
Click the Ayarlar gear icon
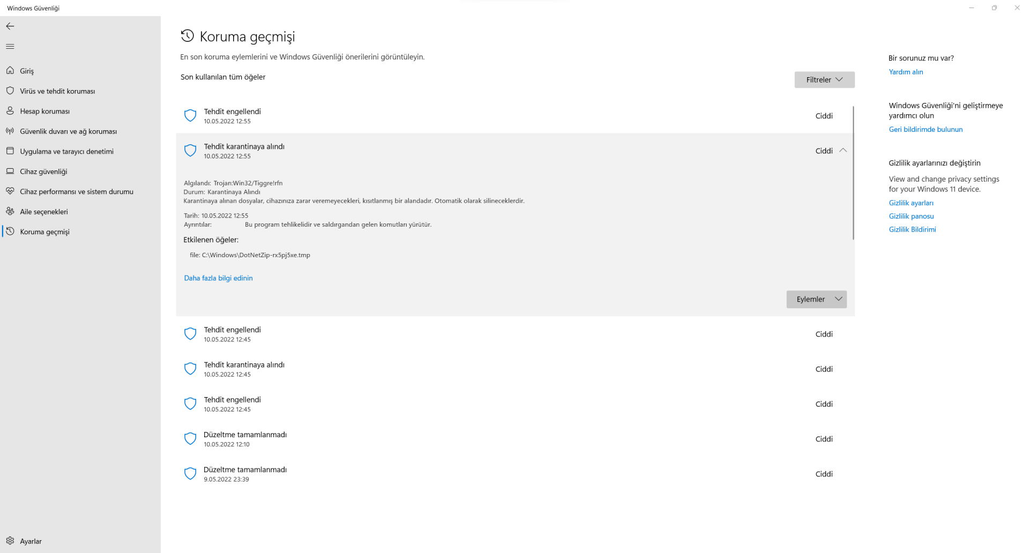pyautogui.click(x=10, y=541)
